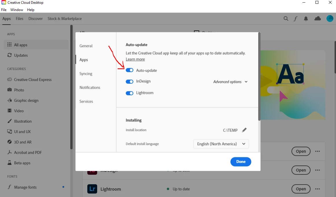Click the Creative Cloud Express icon

point(10,80)
